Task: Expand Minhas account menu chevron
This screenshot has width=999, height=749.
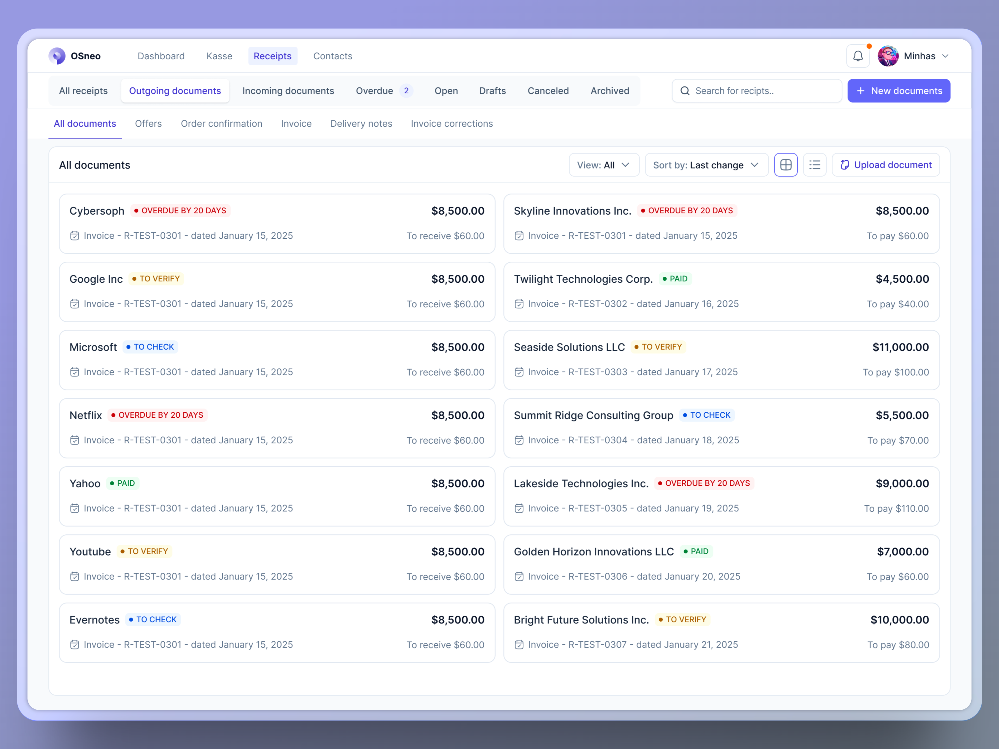Action: click(x=945, y=56)
